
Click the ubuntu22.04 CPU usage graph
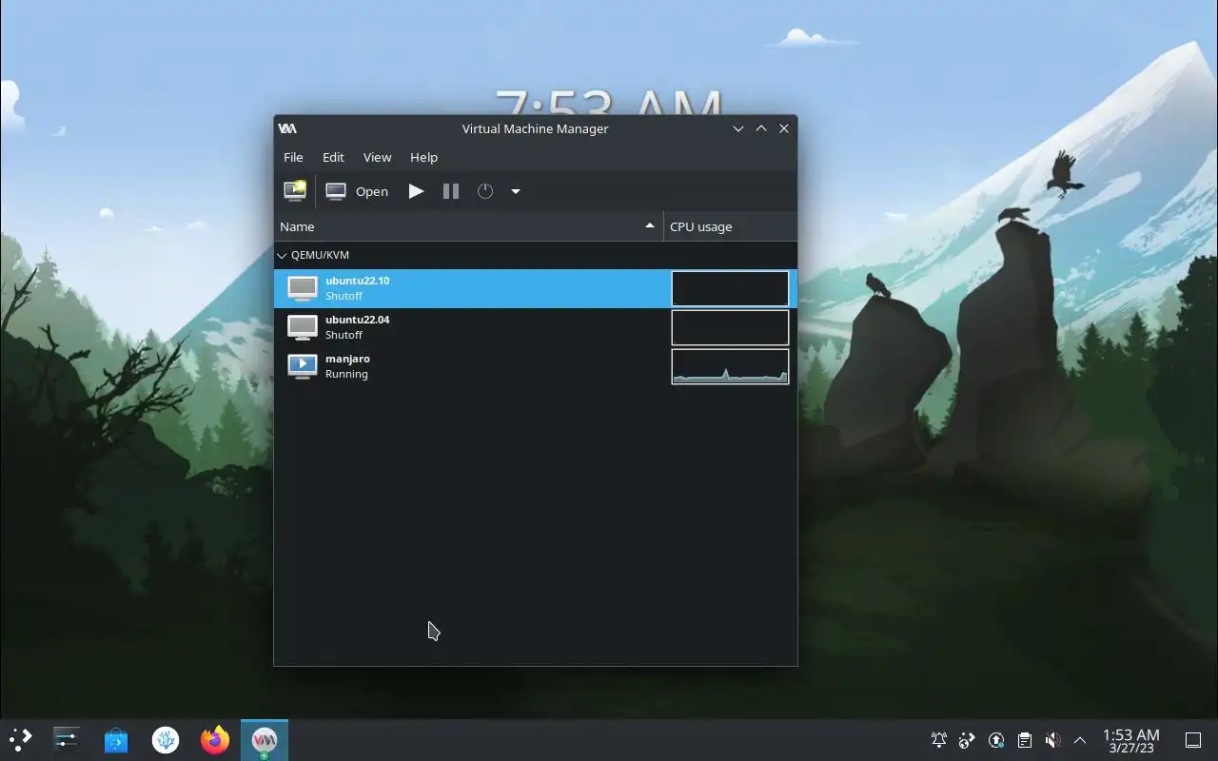point(730,327)
